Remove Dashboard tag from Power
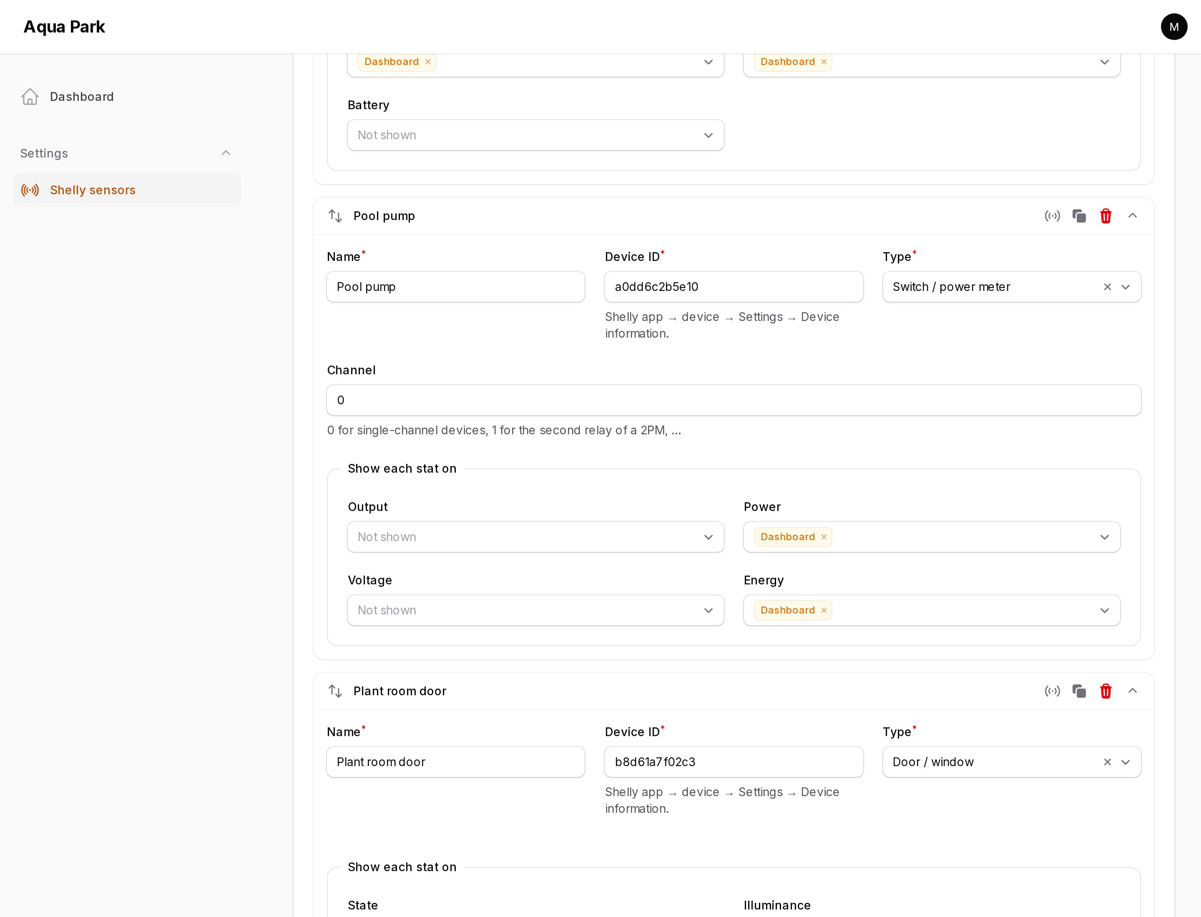Screen dimensions: 1201x917 click(x=824, y=537)
